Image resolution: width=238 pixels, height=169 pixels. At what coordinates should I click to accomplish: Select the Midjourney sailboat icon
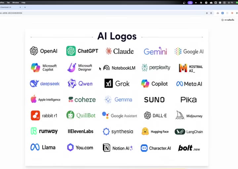point(180,115)
